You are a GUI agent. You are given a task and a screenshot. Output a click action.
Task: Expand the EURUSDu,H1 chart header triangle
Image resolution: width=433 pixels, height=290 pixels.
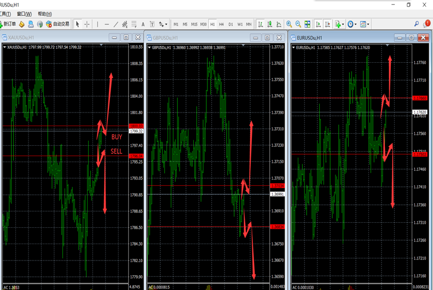pos(293,48)
